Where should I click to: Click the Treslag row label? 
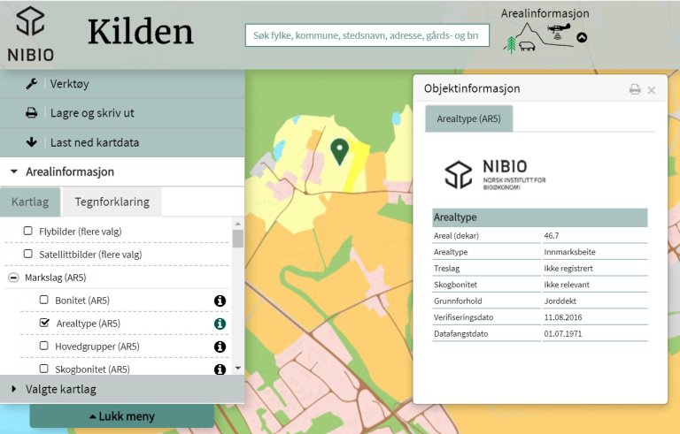(446, 269)
